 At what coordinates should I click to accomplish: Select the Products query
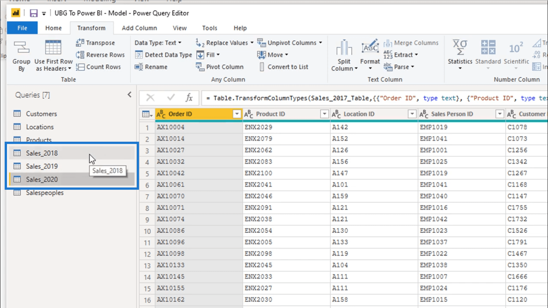pos(72,140)
